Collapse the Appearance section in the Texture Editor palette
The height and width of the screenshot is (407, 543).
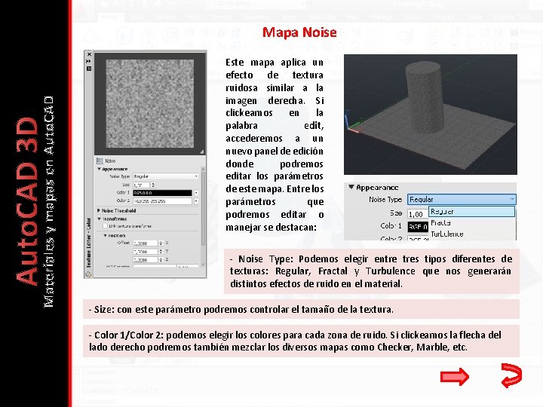pos(99,170)
